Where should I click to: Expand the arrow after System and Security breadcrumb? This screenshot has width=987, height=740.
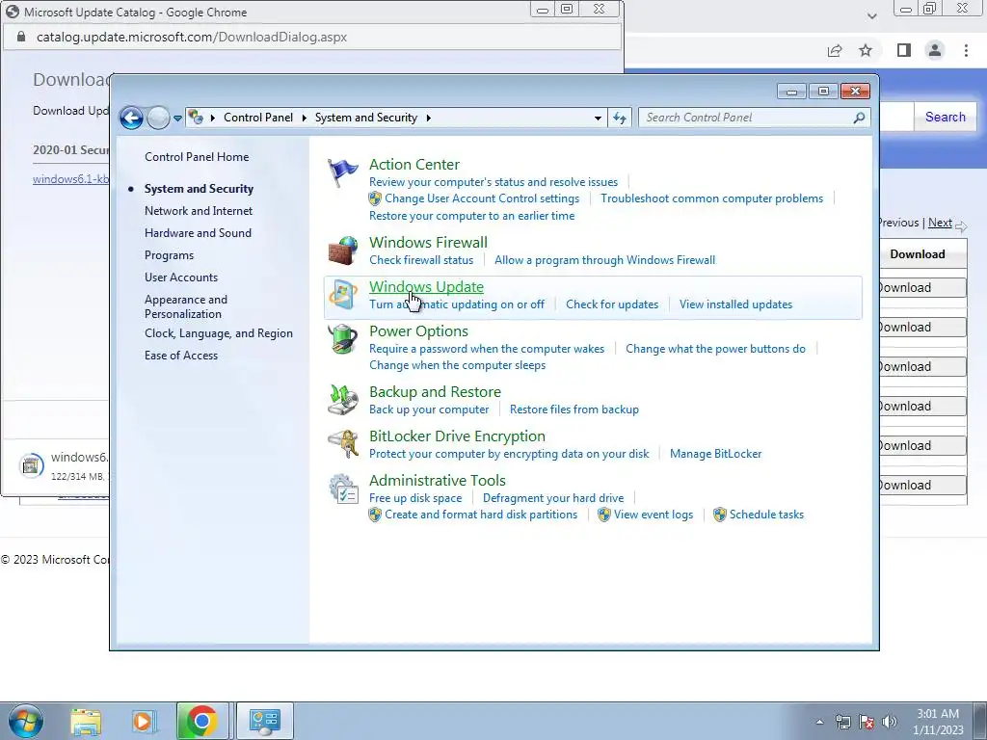pos(429,118)
